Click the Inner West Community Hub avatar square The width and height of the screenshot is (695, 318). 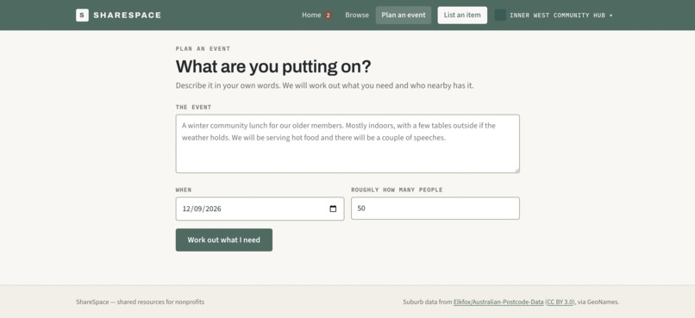pos(500,15)
